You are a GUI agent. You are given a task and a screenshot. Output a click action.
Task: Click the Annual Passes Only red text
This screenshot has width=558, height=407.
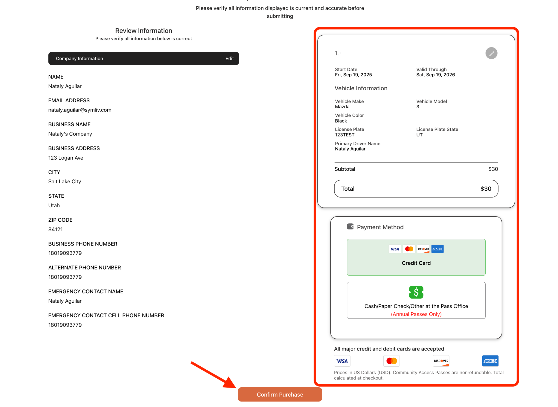pyautogui.click(x=416, y=314)
